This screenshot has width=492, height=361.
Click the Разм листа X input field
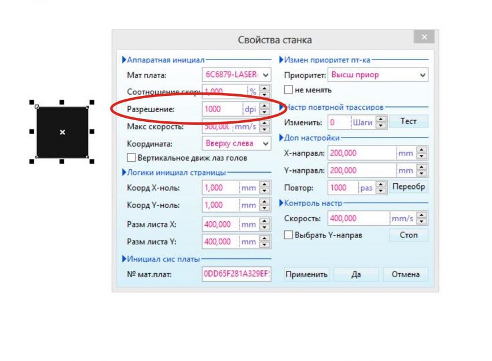[x=220, y=224]
